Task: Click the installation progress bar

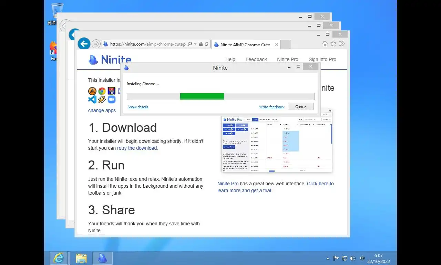Action: click(220, 96)
